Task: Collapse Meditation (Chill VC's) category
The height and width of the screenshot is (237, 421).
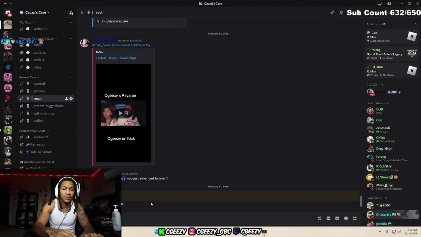Action: tap(38, 162)
